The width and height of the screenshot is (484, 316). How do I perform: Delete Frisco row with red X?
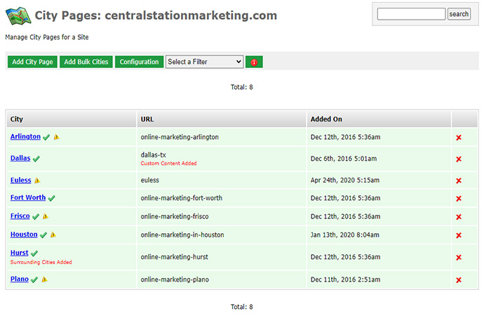coord(459,217)
